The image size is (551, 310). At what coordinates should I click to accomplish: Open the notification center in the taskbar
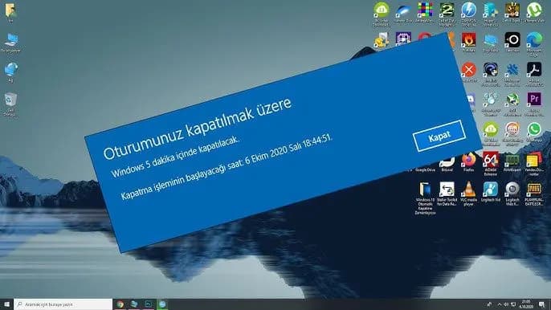542,304
